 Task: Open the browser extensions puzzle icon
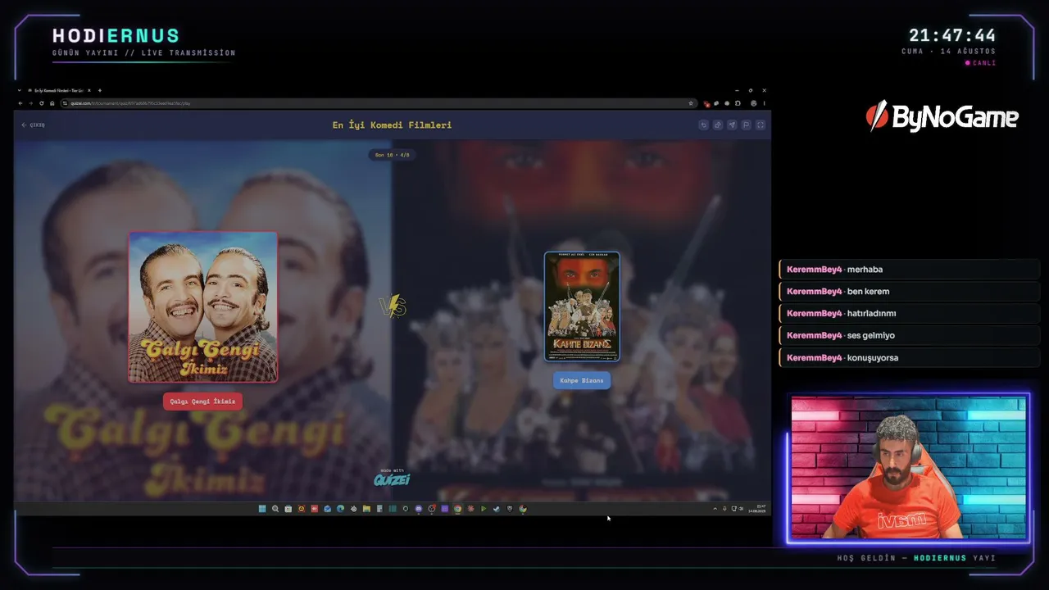(738, 103)
